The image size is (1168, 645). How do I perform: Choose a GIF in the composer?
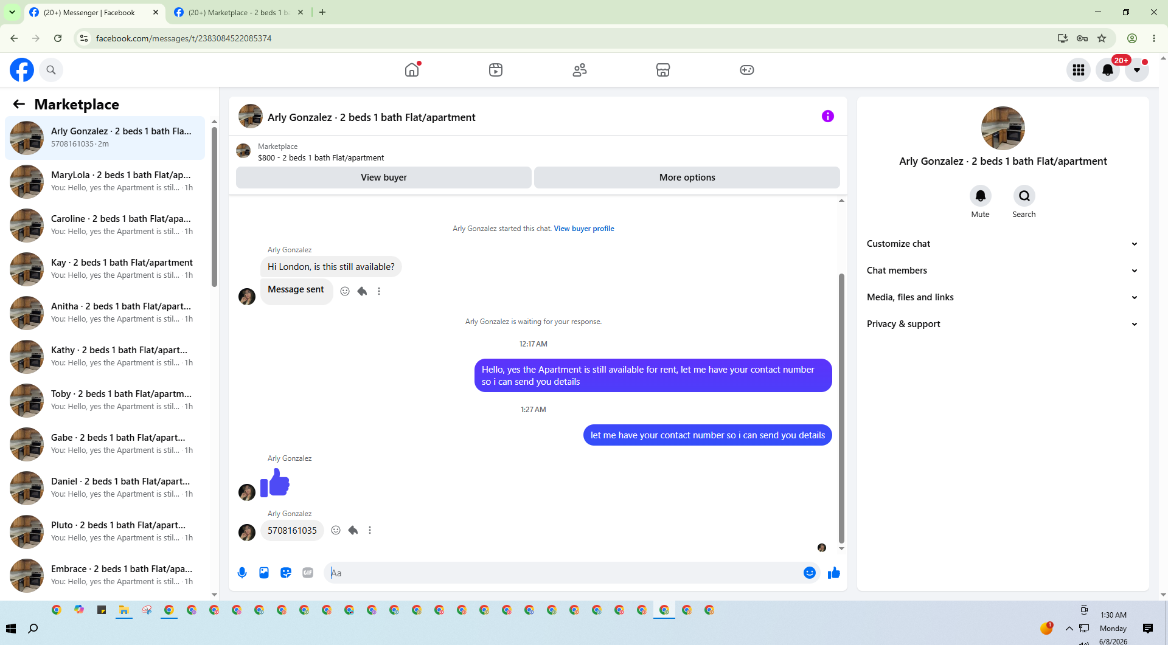point(308,573)
